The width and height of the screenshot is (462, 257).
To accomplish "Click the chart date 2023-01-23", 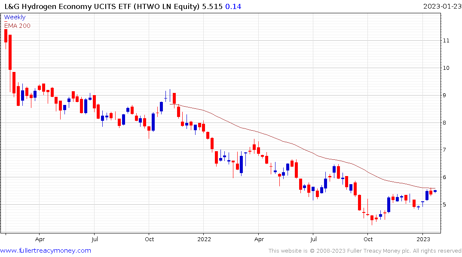I will (x=442, y=6).
